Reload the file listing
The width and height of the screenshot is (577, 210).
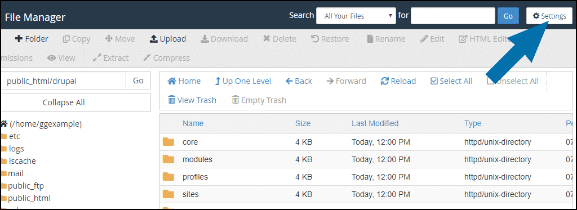398,81
